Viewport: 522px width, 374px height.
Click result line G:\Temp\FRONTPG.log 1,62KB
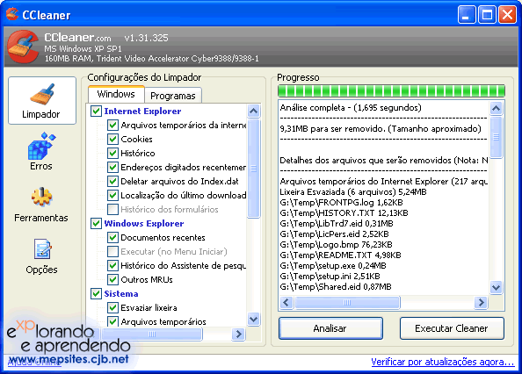coord(341,203)
